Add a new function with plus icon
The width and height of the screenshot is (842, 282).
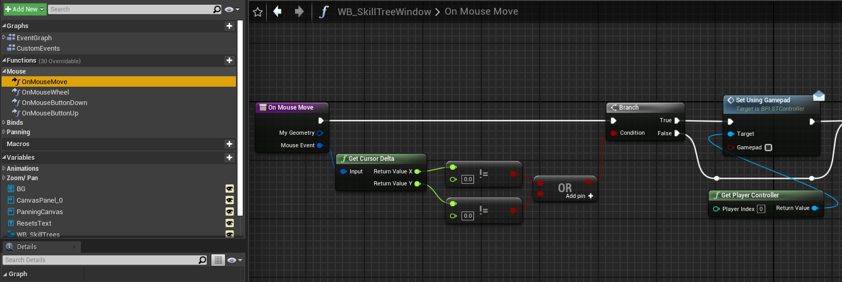tap(229, 61)
